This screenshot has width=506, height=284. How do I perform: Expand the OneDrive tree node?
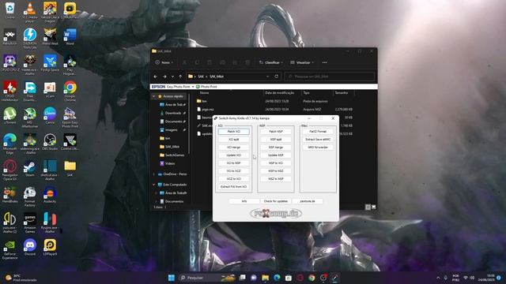pos(154,174)
